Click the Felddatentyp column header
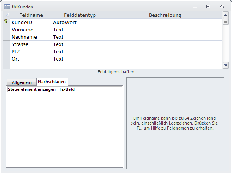The width and height of the screenshot is (232, 174). [79, 15]
